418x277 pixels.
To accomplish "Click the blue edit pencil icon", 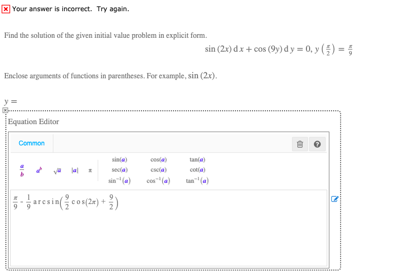I will tap(335, 199).
